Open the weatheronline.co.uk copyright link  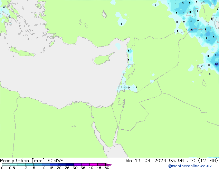click(190, 166)
